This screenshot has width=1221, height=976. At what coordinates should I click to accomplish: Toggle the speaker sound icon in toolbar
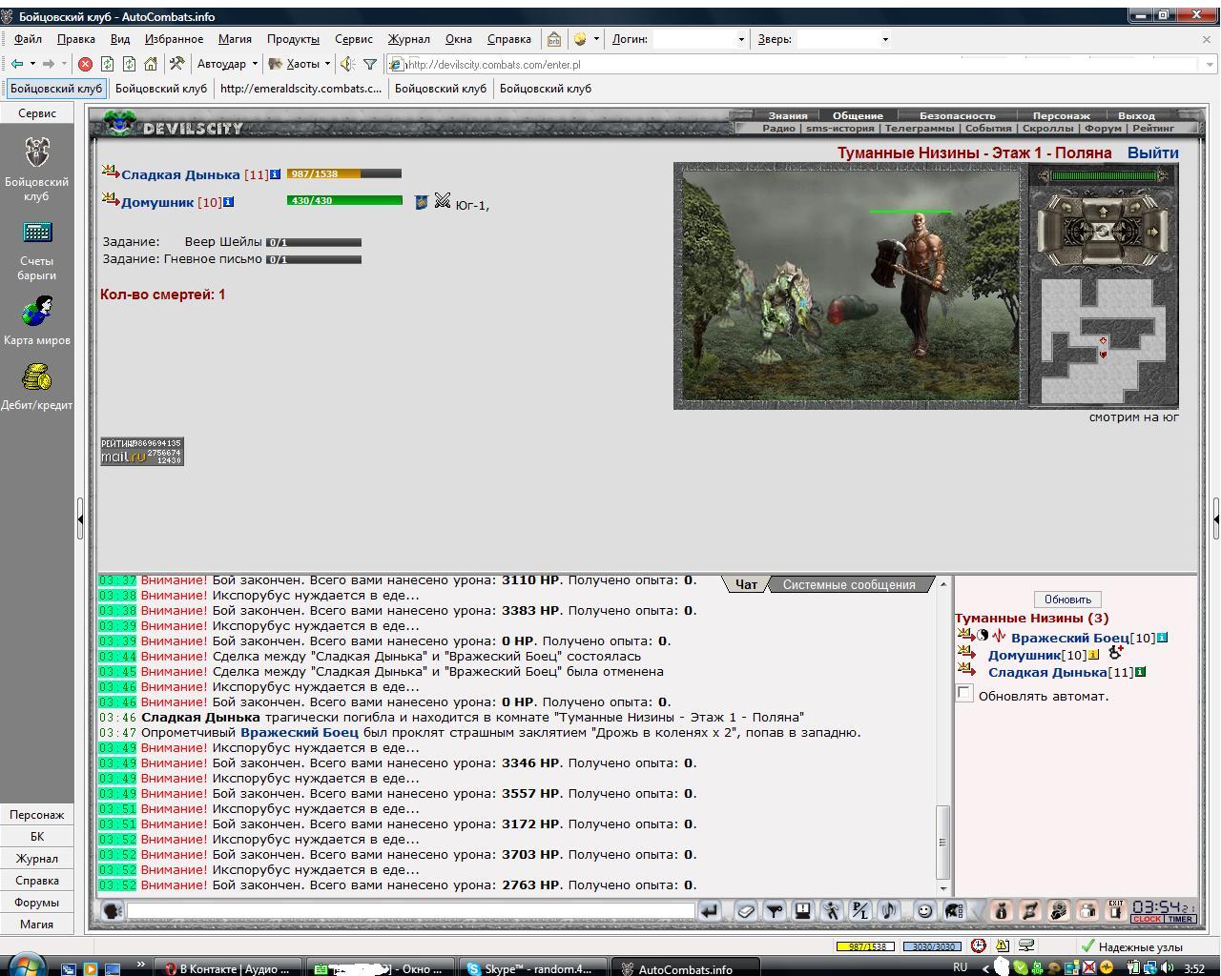tap(347, 64)
